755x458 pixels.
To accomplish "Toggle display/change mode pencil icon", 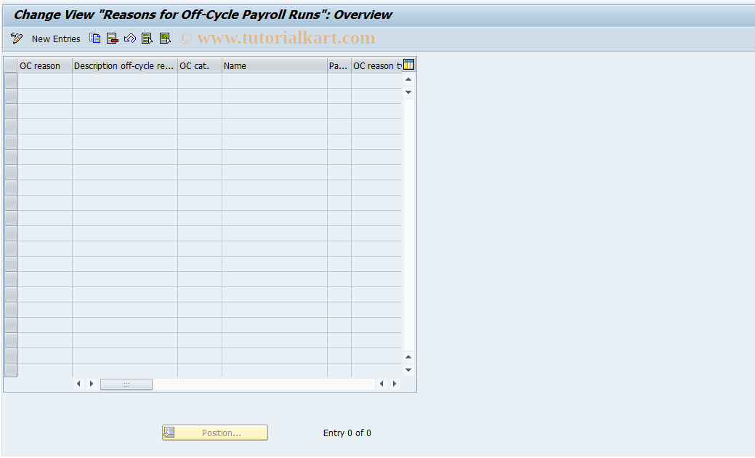I will pos(17,39).
